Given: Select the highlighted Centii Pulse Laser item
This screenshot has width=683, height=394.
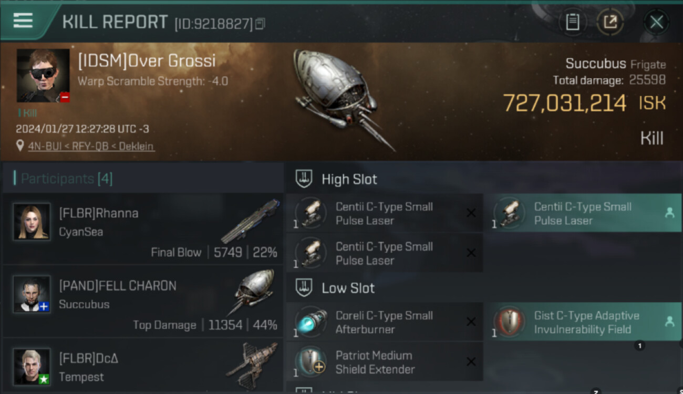Looking at the screenshot, I should click(583, 213).
